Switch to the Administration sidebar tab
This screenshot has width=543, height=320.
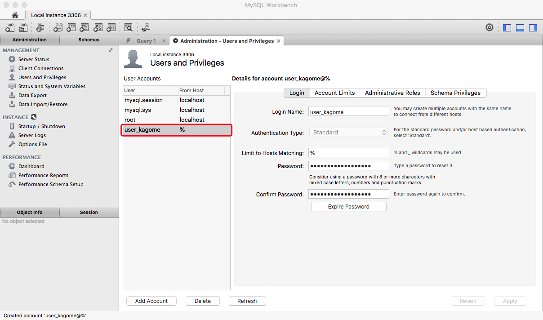point(30,40)
